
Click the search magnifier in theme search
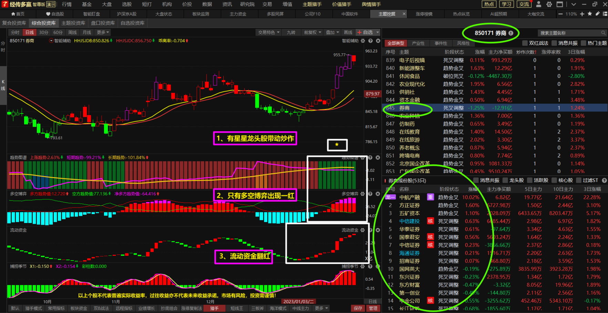tap(603, 33)
